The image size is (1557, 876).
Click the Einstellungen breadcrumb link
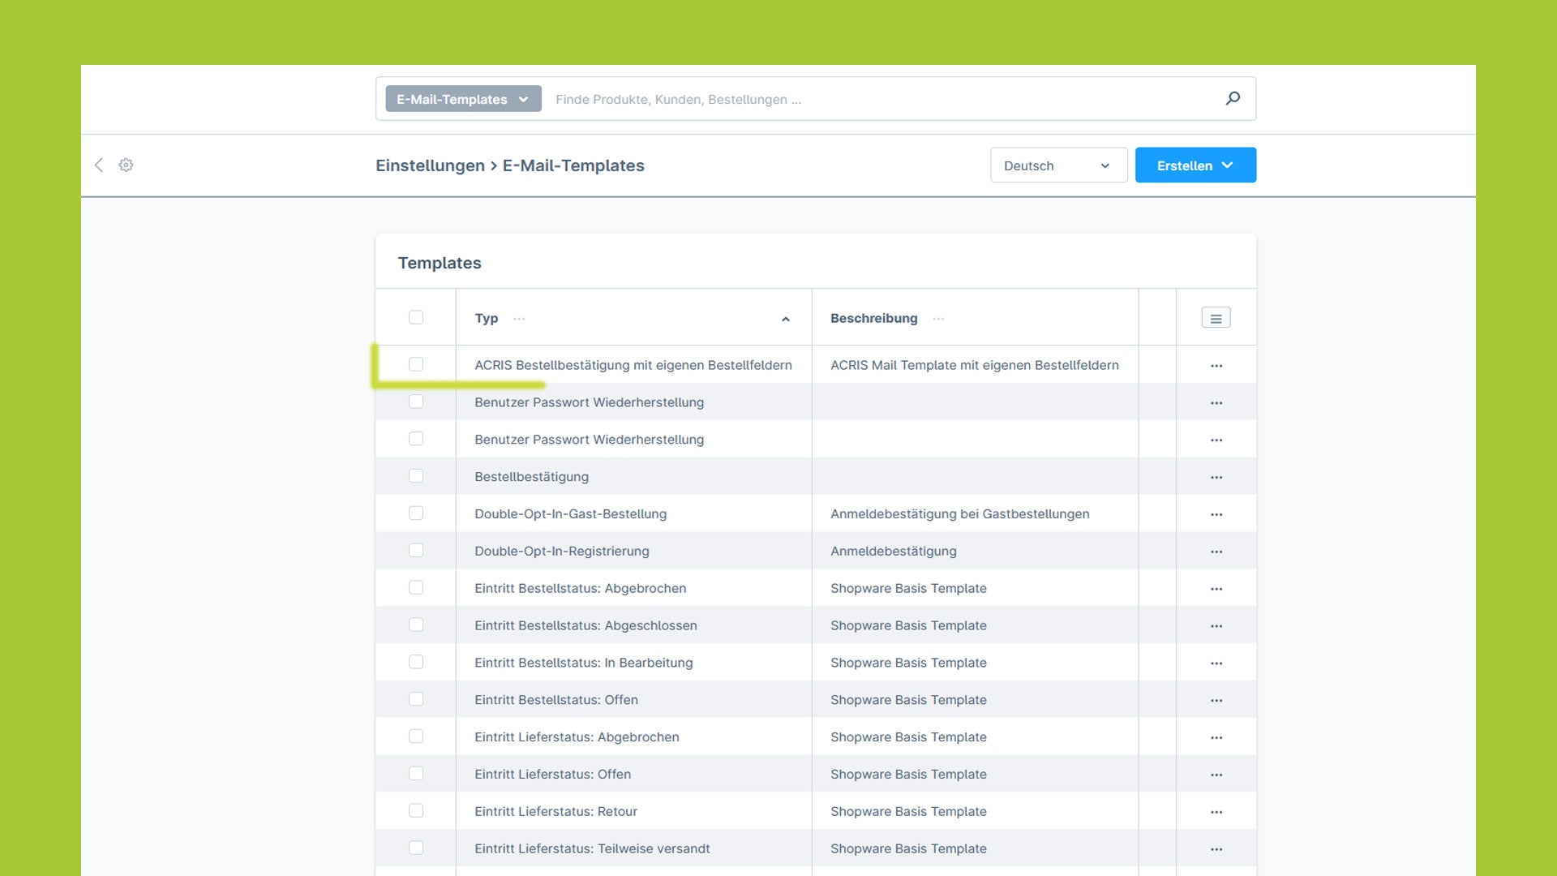point(430,165)
